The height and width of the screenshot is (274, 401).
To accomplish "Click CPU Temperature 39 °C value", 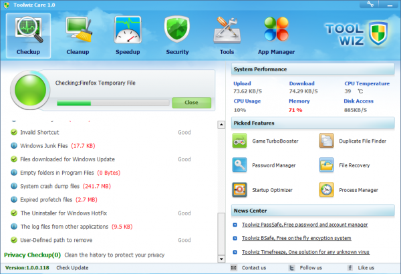I will (354, 91).
